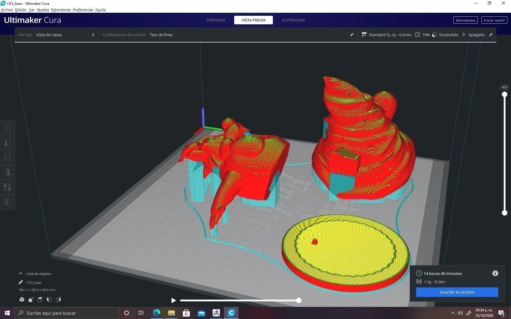Open the Marketplace
This screenshot has height=319, width=511.
(465, 20)
